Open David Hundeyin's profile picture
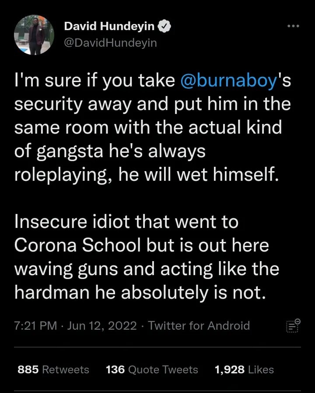This screenshot has width=315, height=393. click(x=34, y=35)
